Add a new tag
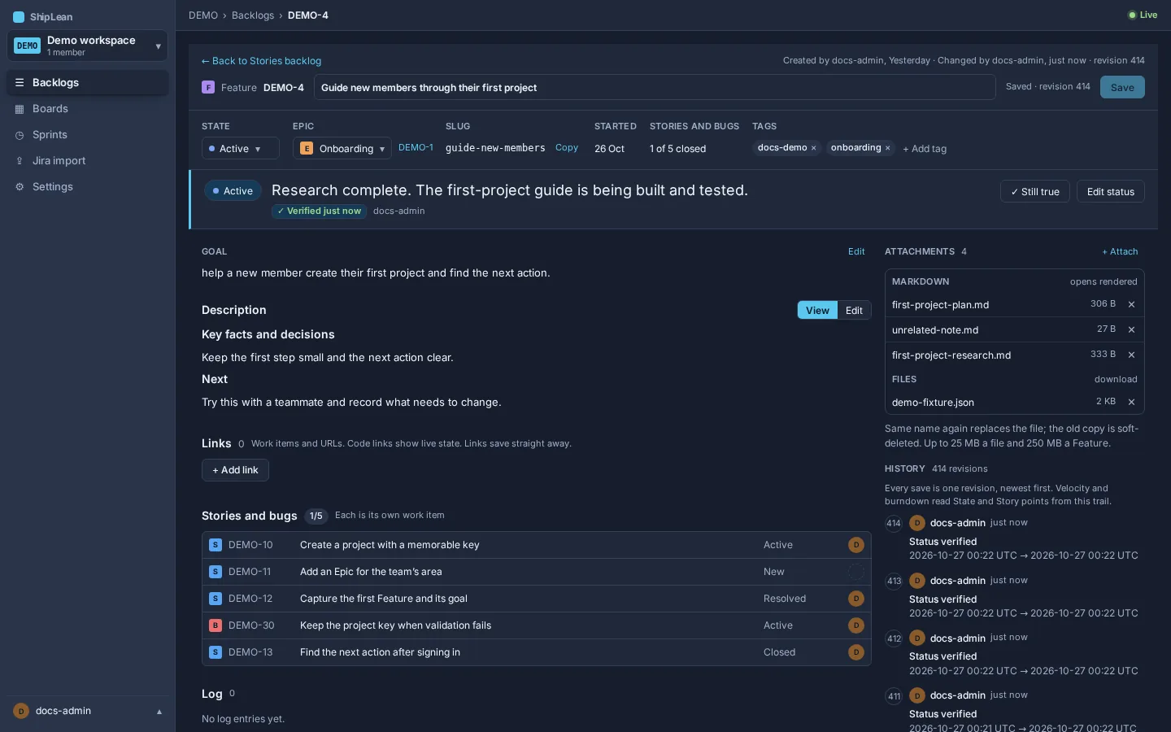1171x732 pixels. tap(925, 149)
